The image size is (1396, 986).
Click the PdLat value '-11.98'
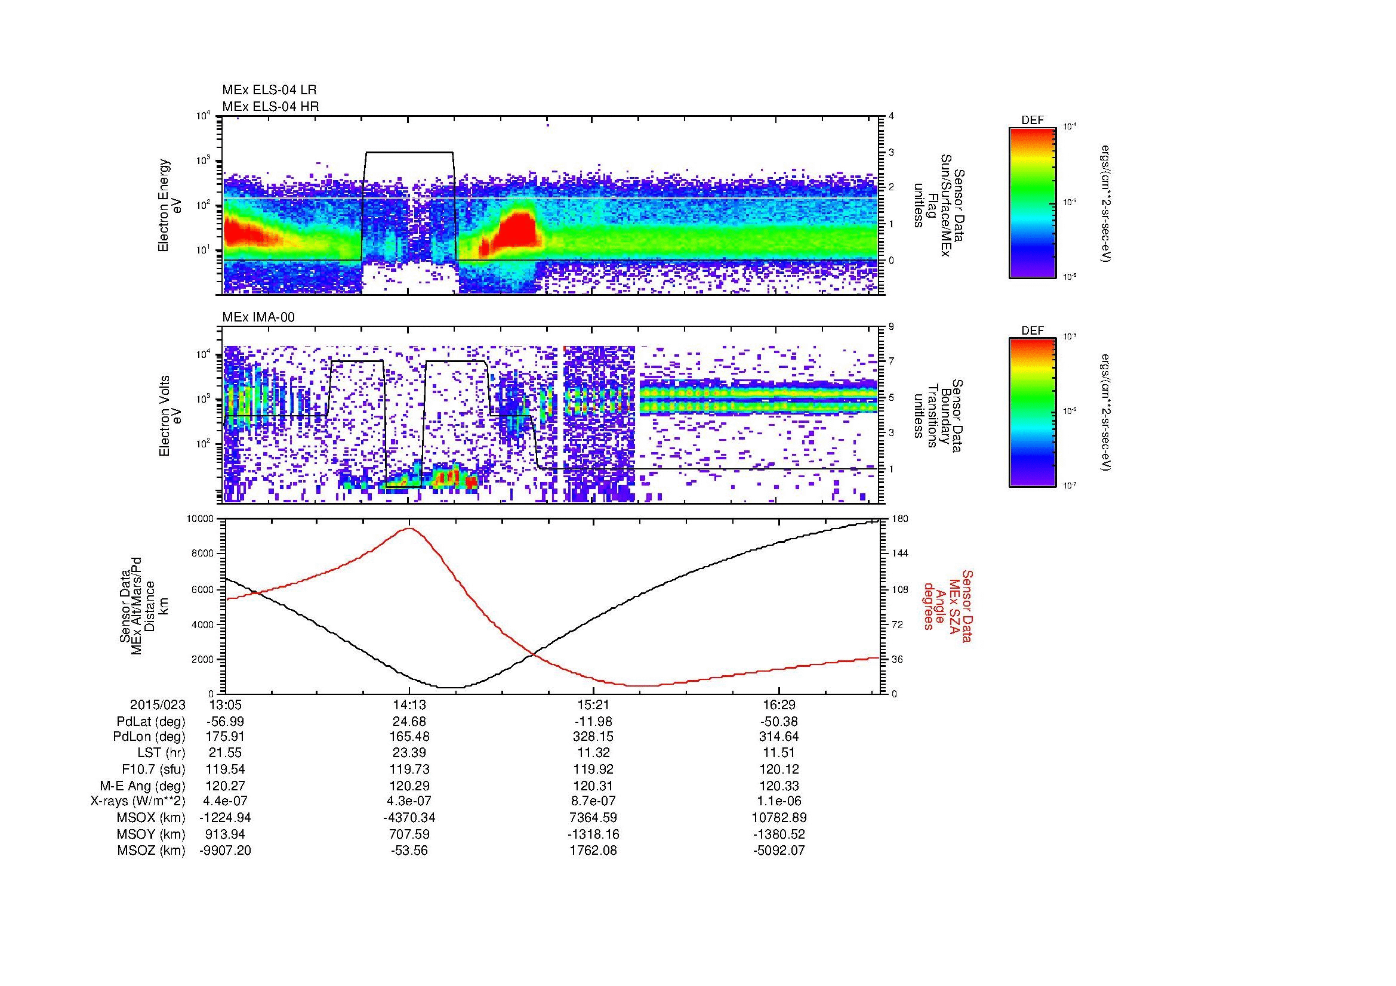click(594, 722)
